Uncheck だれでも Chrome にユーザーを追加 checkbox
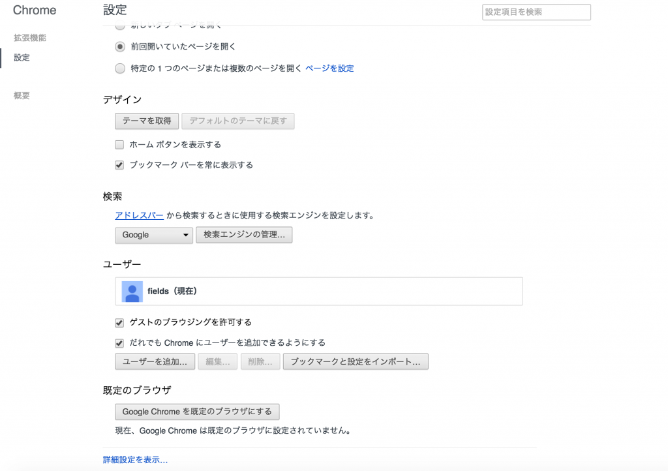Viewport: 668px width, 471px height. 119,342
